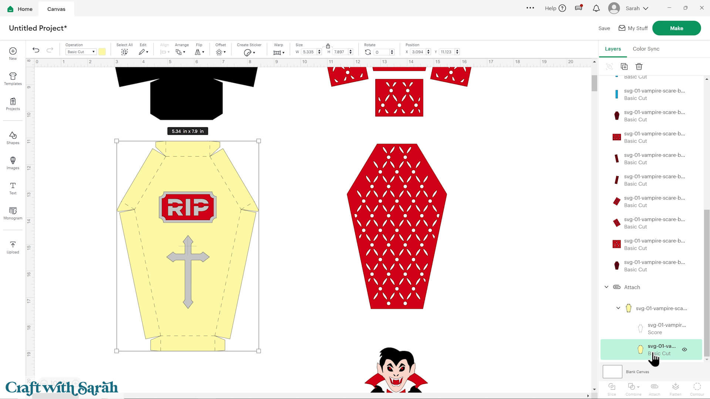Screen dimensions: 710x399
Task: Switch to the Color Sync tab
Action: [646, 49]
